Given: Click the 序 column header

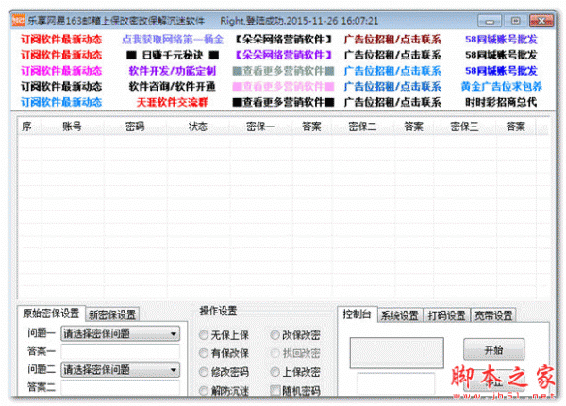Looking at the screenshot, I should coord(29,127).
